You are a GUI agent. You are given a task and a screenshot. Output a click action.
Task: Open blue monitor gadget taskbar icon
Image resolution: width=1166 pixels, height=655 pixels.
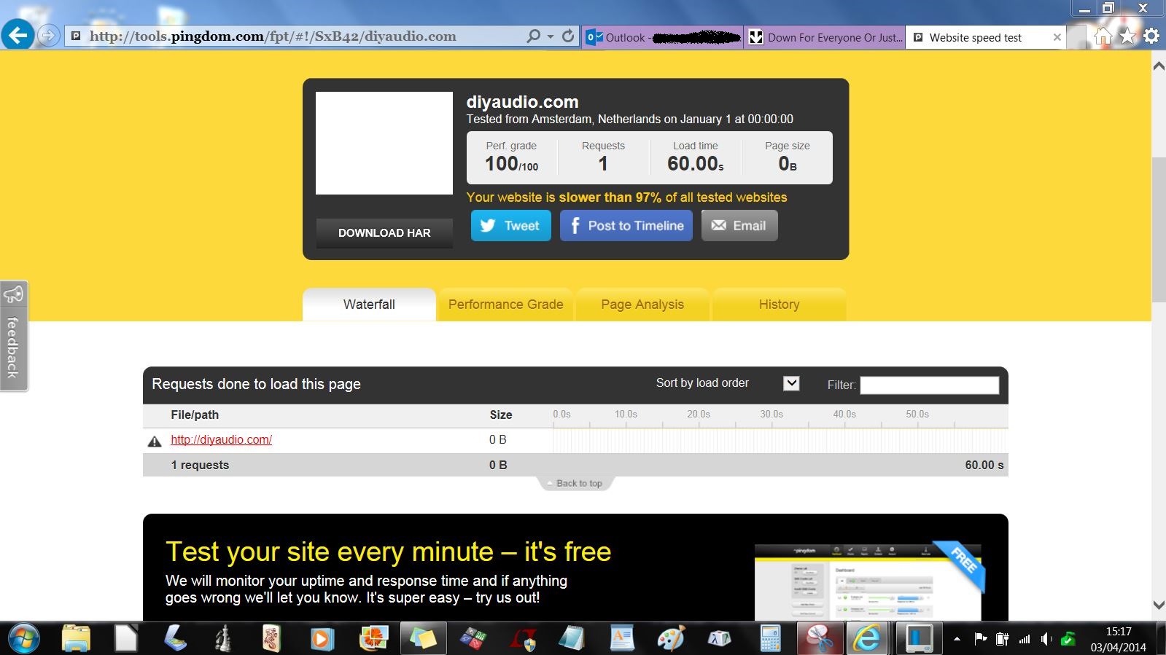919,639
